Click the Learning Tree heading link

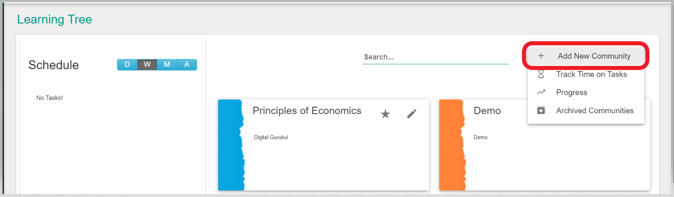click(x=54, y=20)
